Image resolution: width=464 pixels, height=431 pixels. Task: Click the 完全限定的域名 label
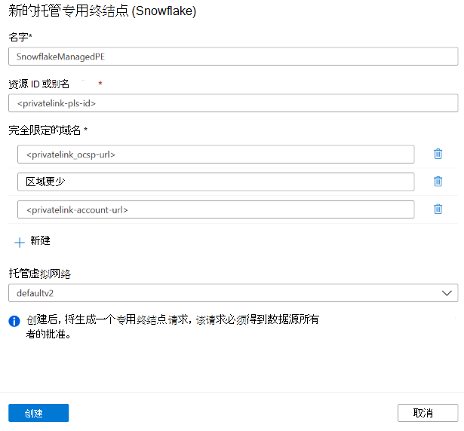(x=45, y=130)
